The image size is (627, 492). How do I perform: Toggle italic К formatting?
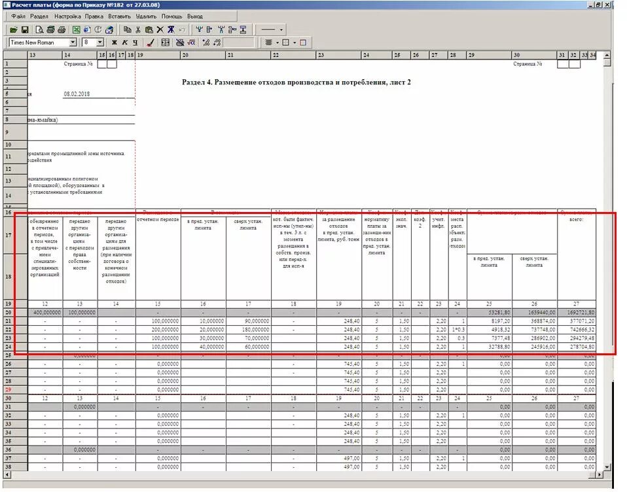click(x=125, y=43)
